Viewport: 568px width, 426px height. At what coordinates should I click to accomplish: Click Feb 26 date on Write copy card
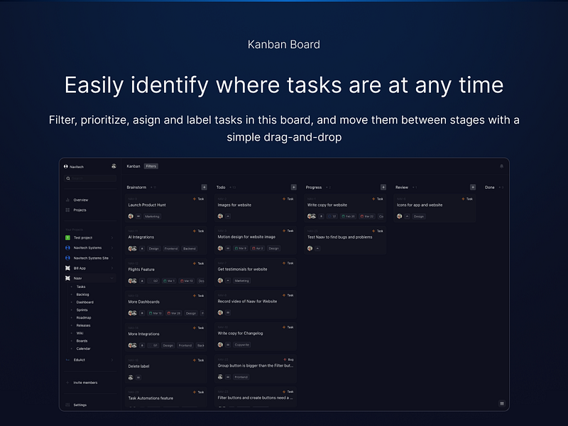pos(348,217)
